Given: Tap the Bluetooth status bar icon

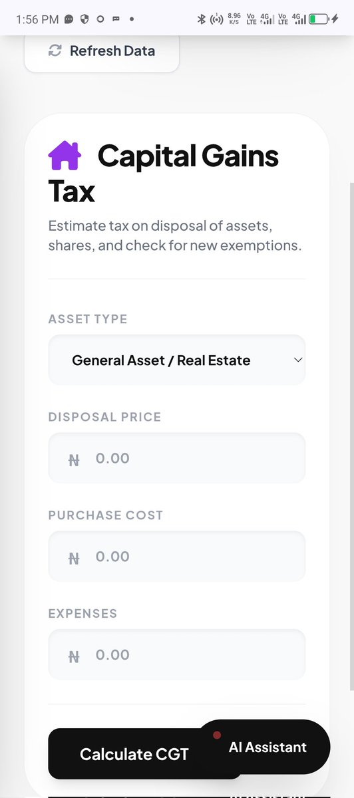Looking at the screenshot, I should tap(201, 19).
